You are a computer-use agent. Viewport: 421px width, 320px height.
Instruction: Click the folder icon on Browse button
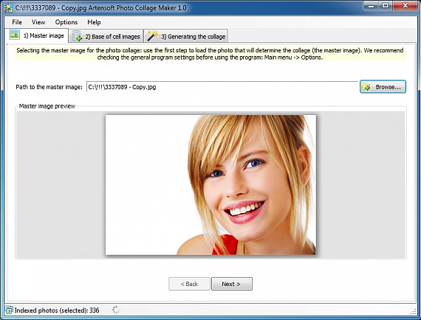(366, 87)
